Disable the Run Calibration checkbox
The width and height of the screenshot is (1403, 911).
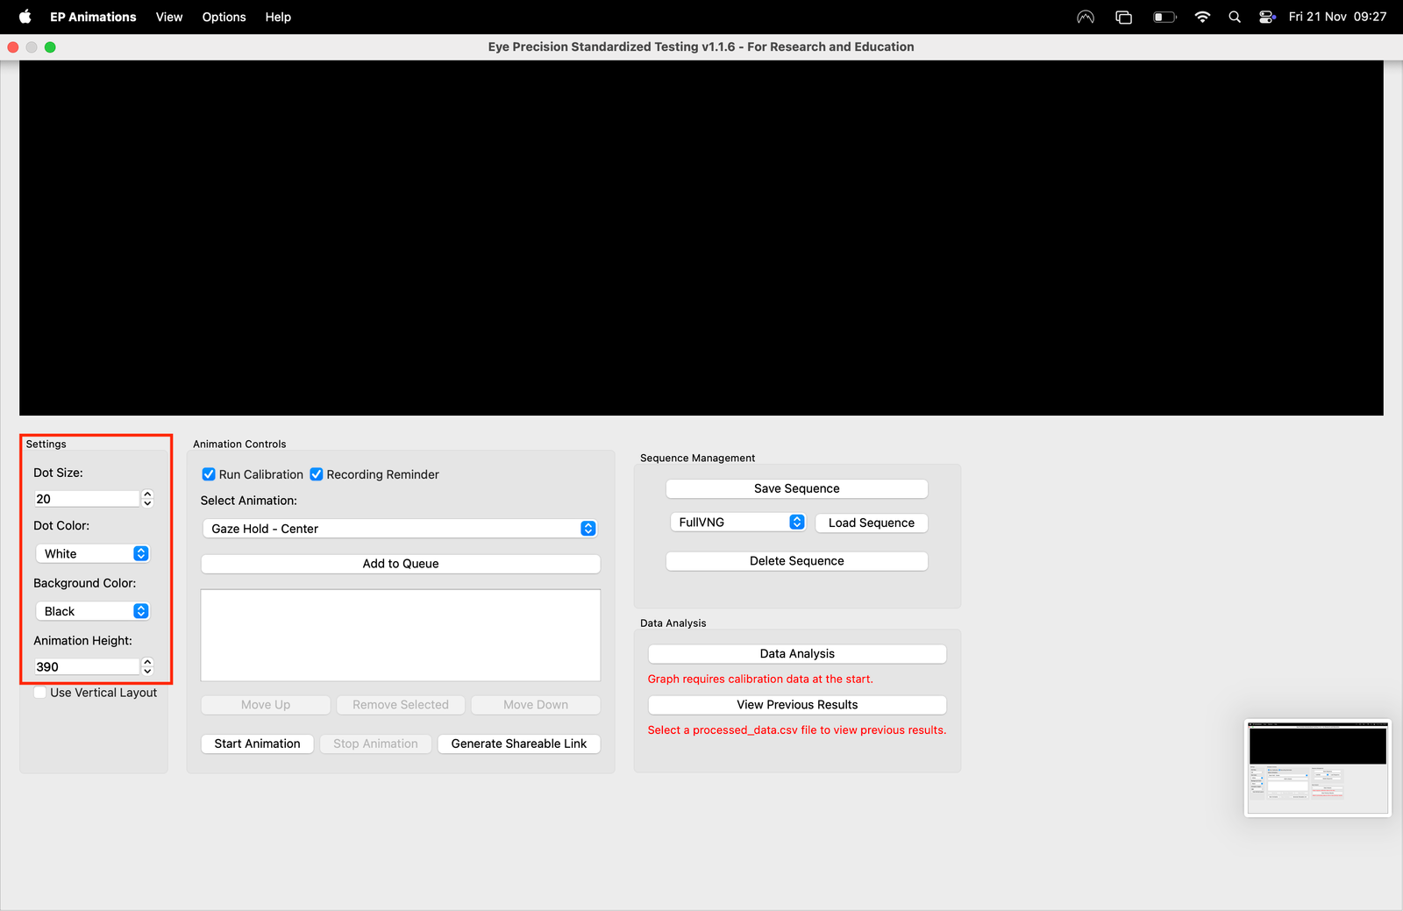click(208, 473)
